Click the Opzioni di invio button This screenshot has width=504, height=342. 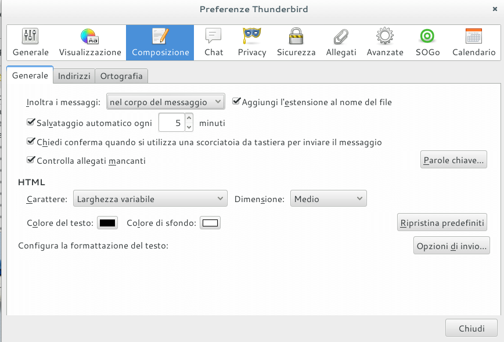point(451,246)
